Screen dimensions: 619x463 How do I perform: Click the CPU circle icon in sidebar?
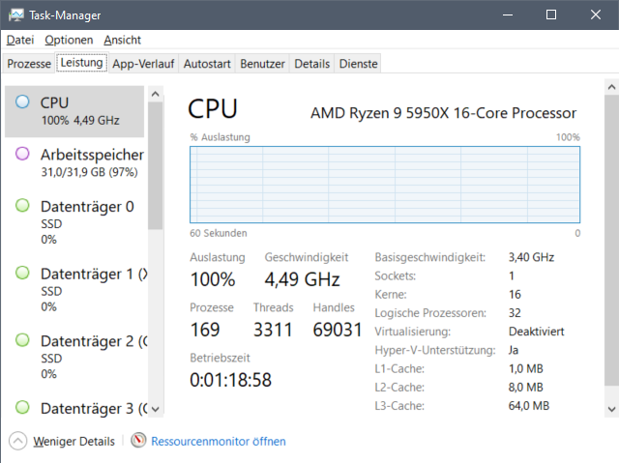22,101
